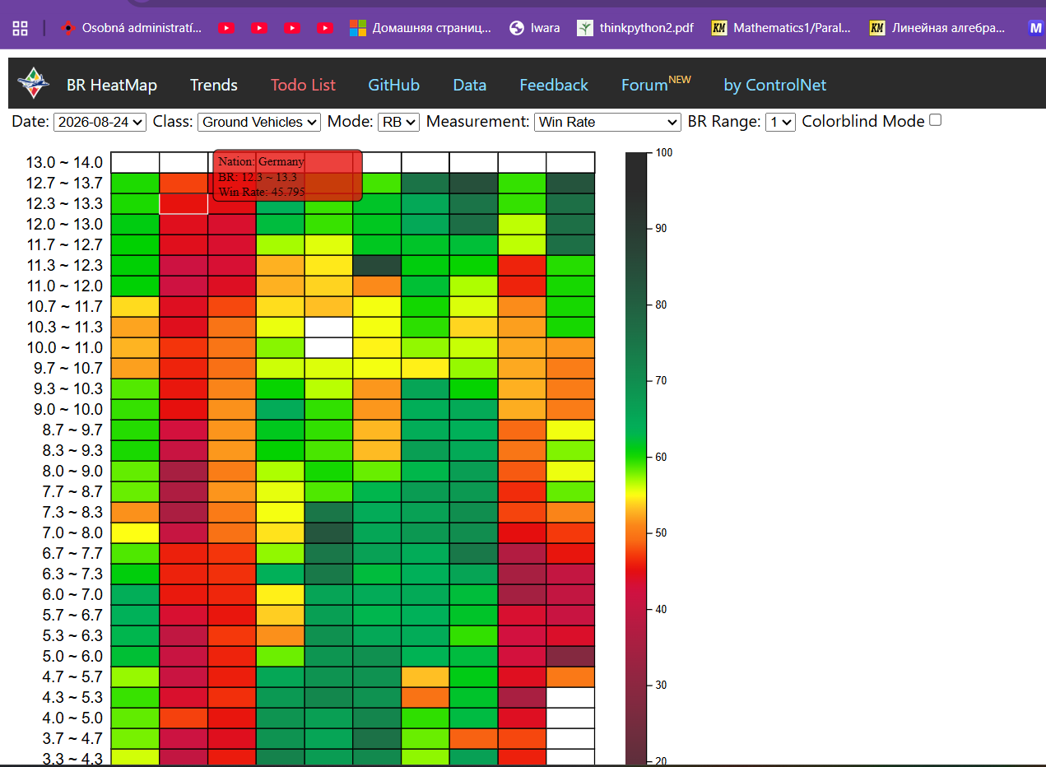The height and width of the screenshot is (767, 1046).
Task: Open the BR Range dropdown
Action: [780, 122]
